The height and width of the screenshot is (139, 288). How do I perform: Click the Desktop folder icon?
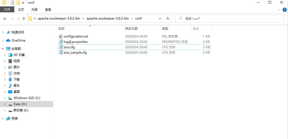tap(10, 92)
